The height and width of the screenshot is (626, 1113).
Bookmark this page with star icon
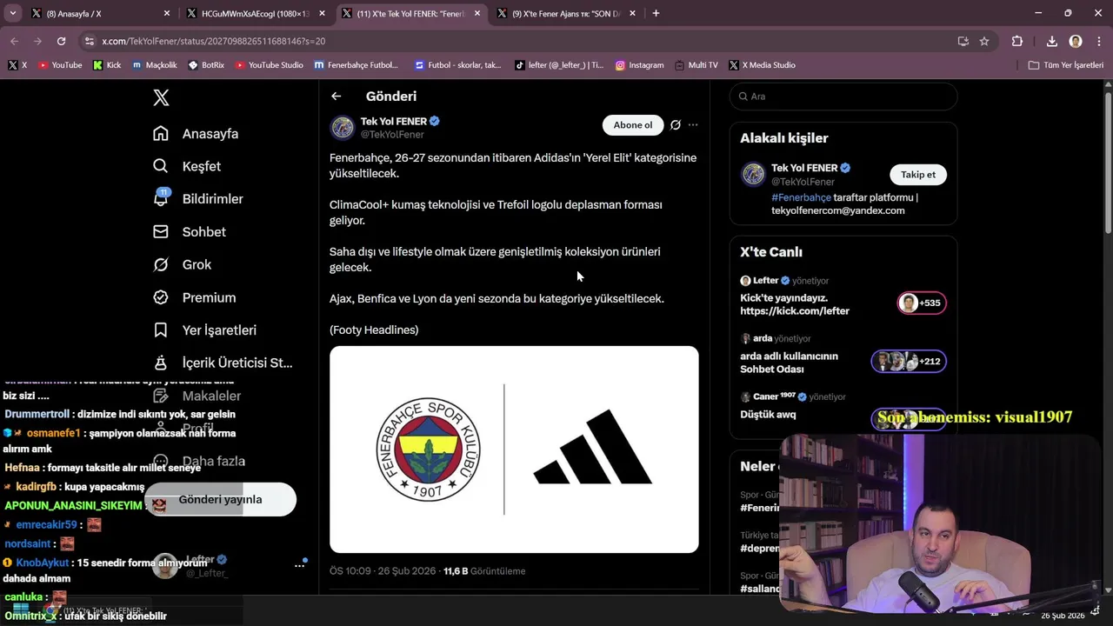tap(984, 41)
